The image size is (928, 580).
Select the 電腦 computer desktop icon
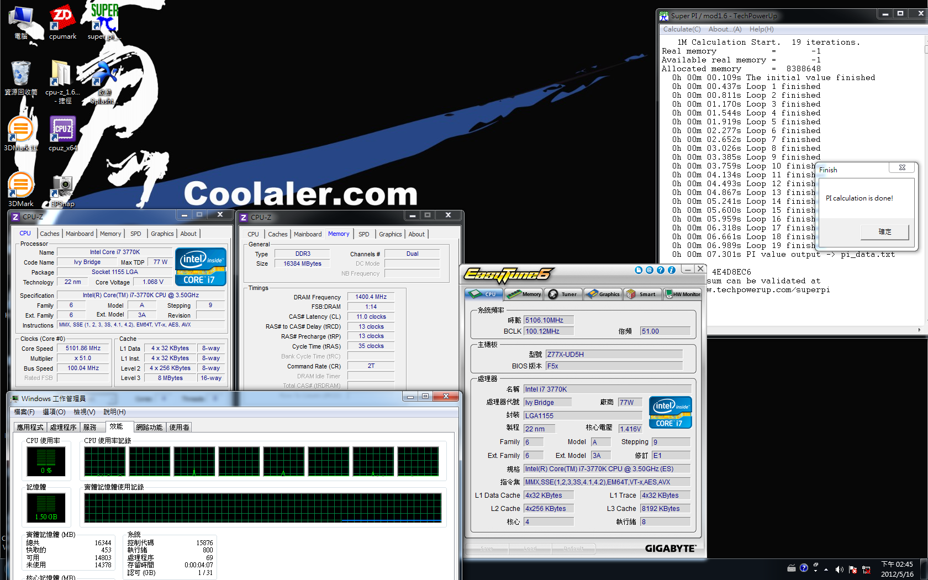21,23
